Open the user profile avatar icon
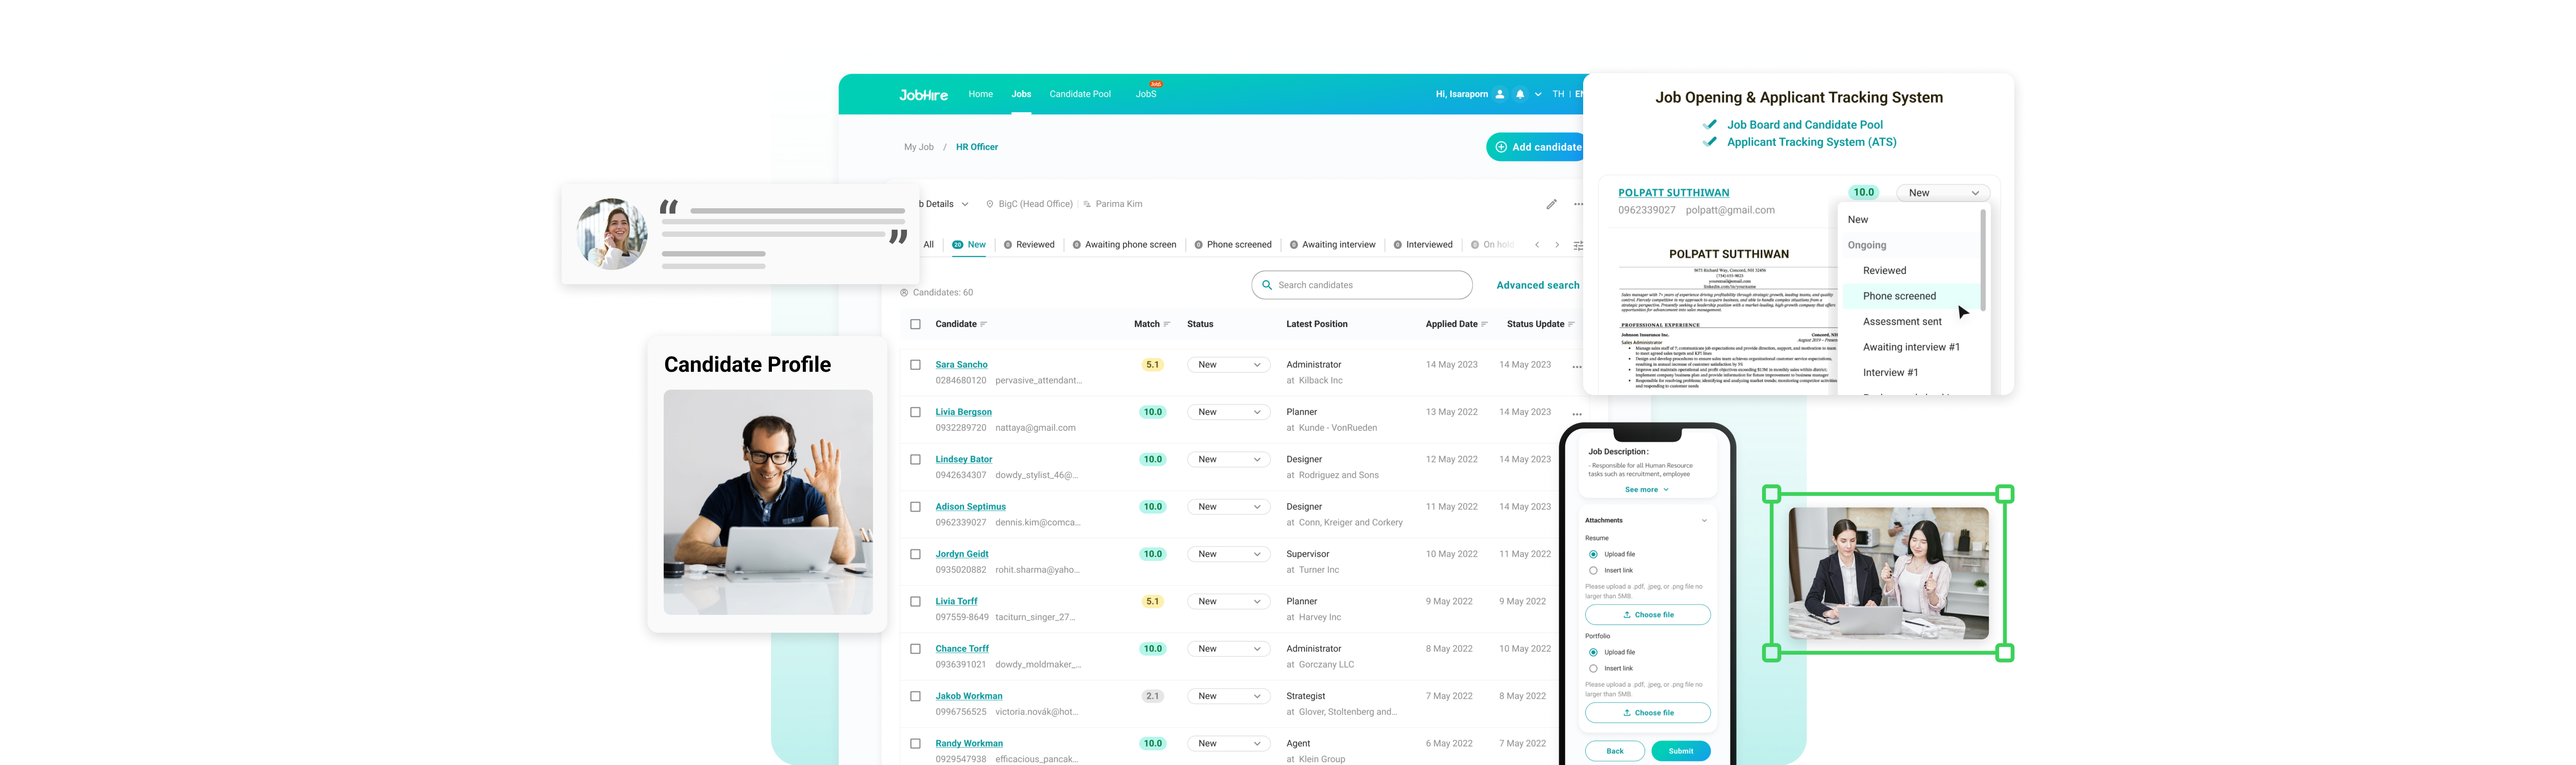This screenshot has width=2576, height=765. (1499, 95)
